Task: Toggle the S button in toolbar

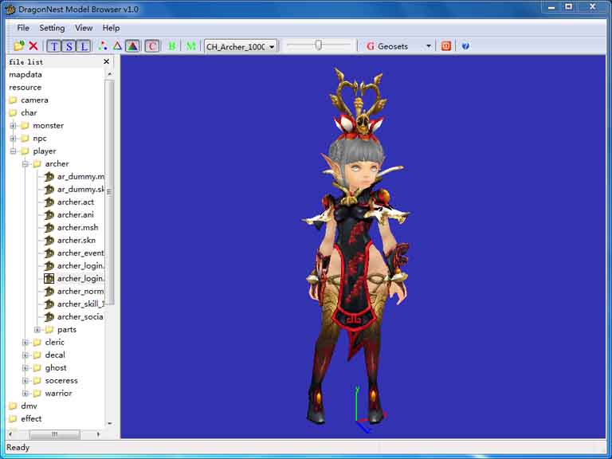Action: tap(69, 46)
